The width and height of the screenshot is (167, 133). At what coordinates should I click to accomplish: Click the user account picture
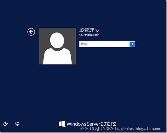point(58,46)
